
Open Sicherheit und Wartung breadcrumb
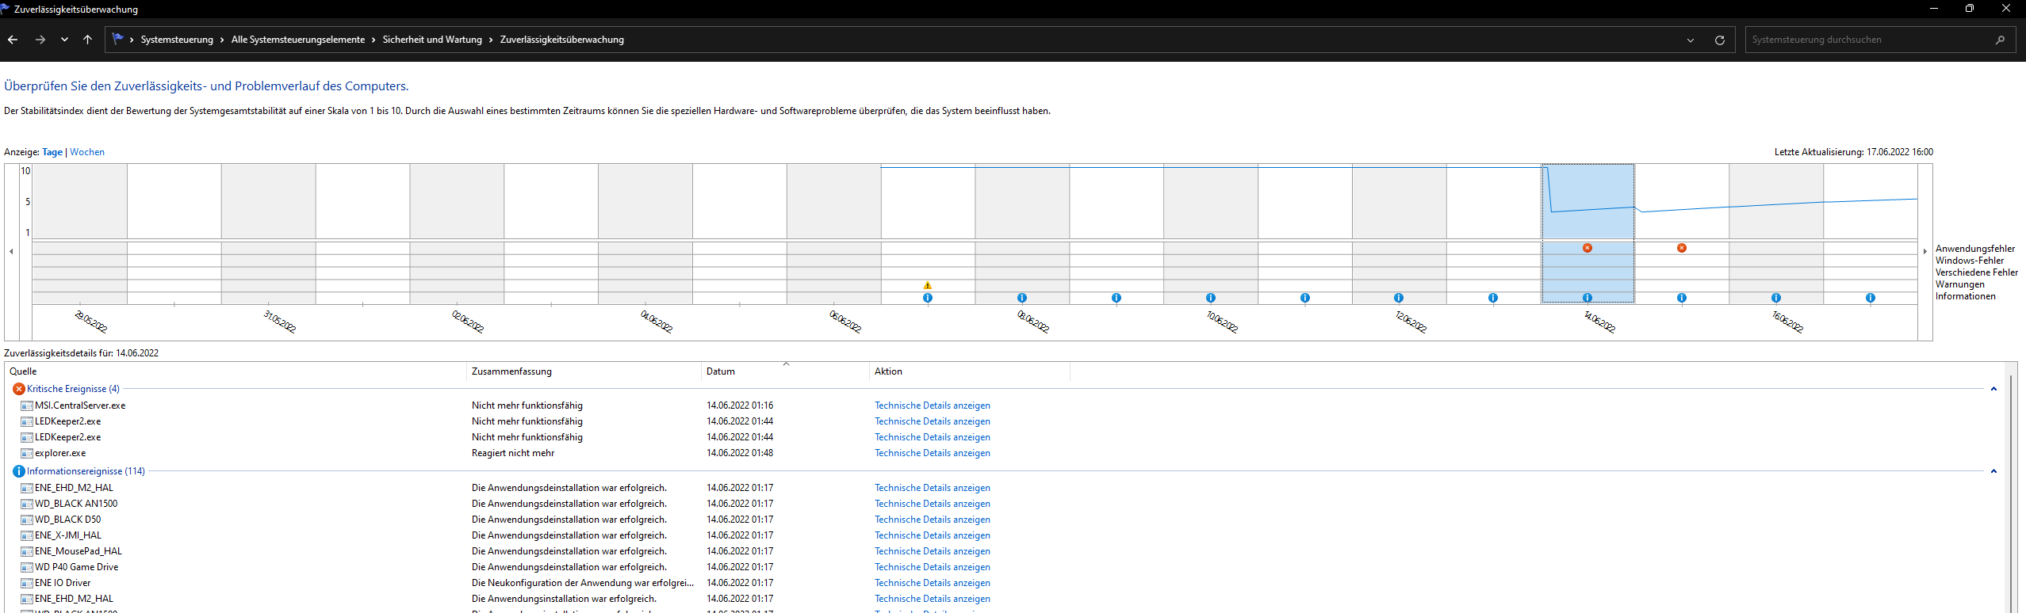pos(432,40)
